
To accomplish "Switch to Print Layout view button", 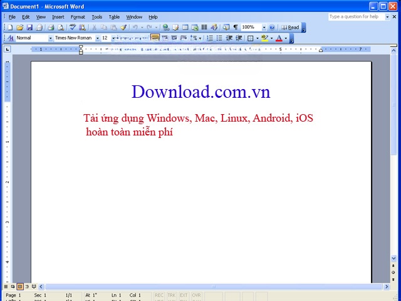I will [x=20, y=287].
